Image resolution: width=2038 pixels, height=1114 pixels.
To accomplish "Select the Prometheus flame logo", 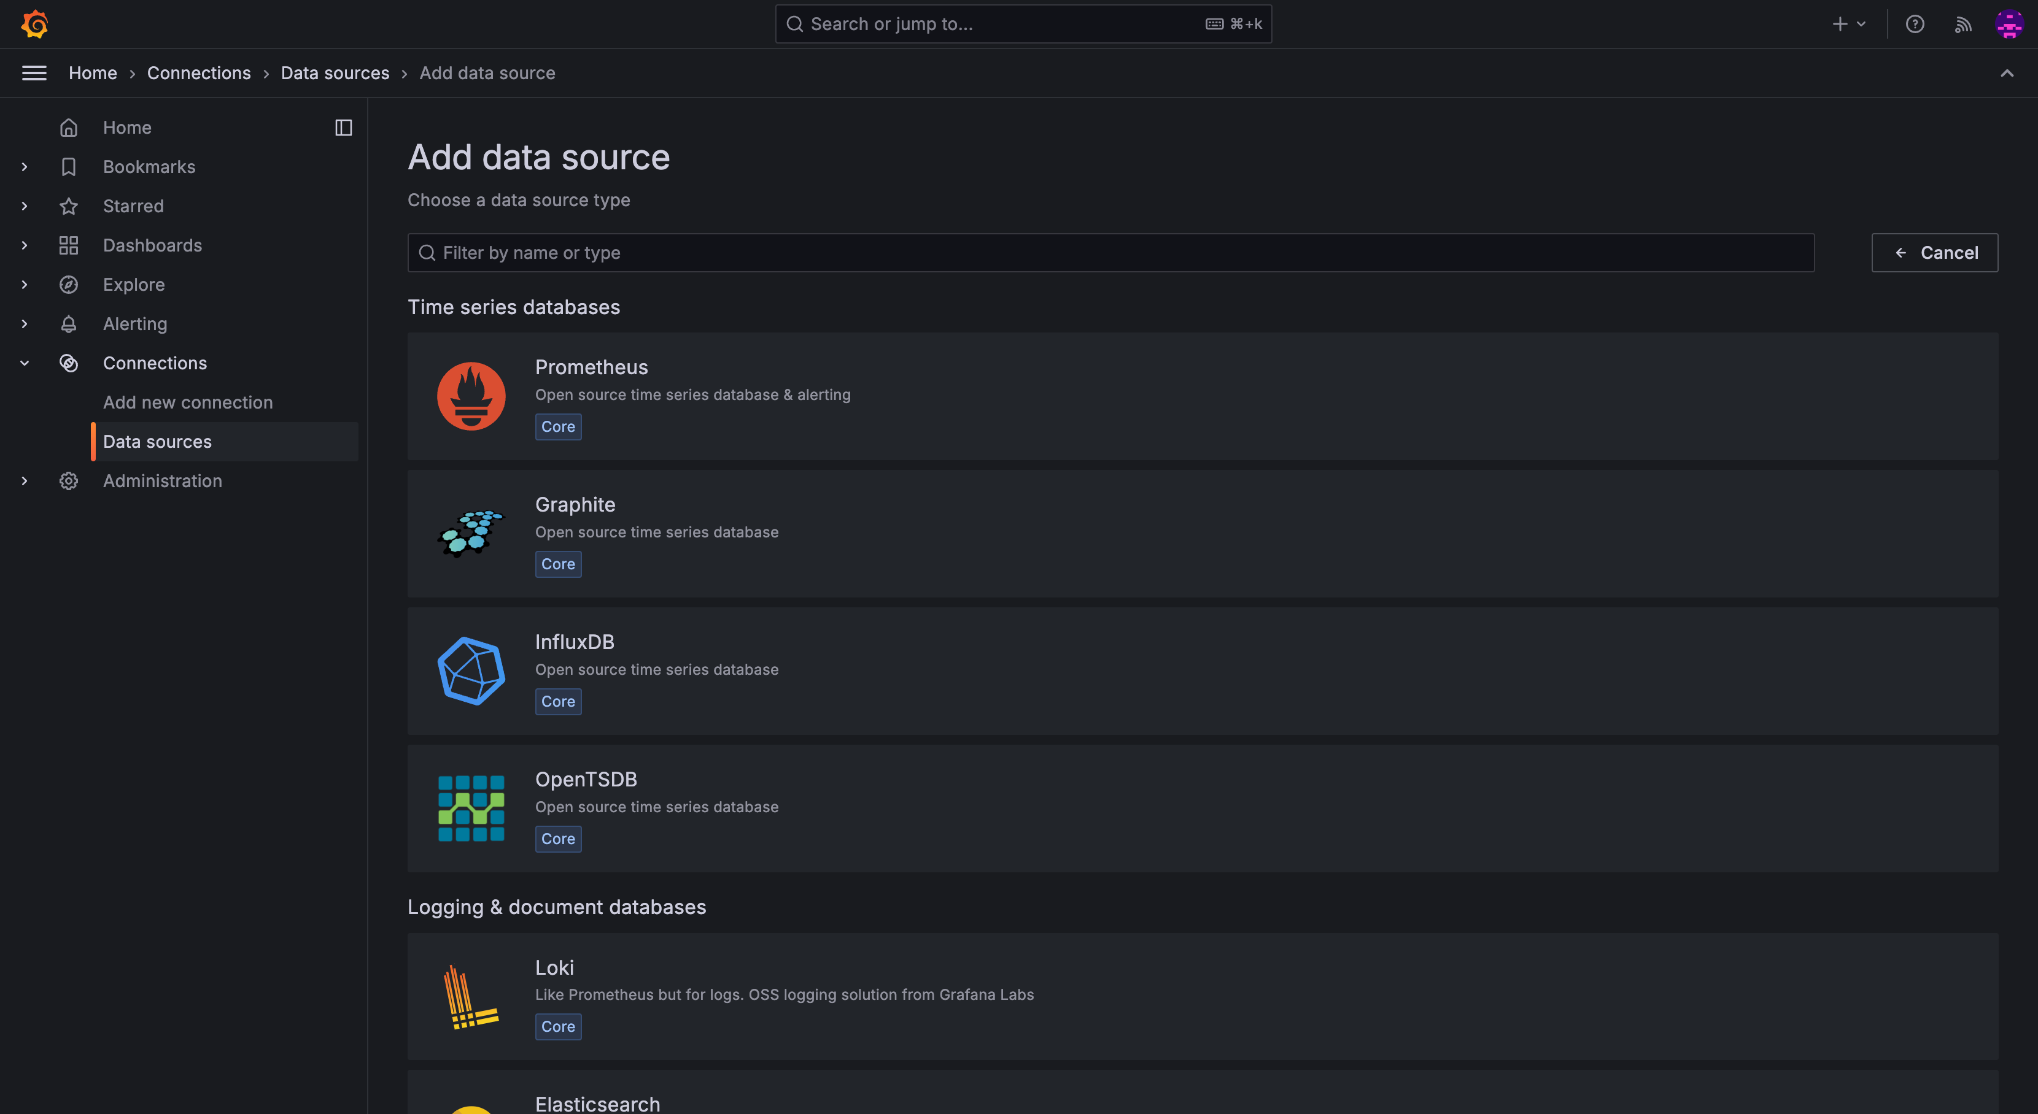I will coord(471,396).
